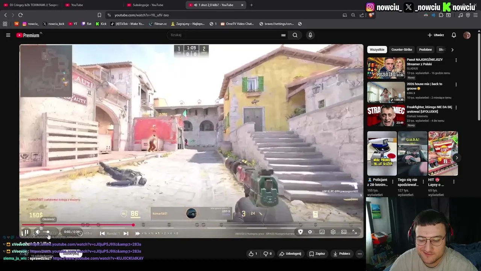This screenshot has width=481, height=271.
Task: Open options for Freakfighter video
Action: [x=456, y=108]
